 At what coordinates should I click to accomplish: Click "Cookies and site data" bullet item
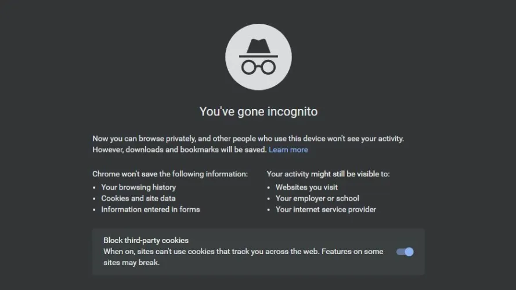pos(138,198)
